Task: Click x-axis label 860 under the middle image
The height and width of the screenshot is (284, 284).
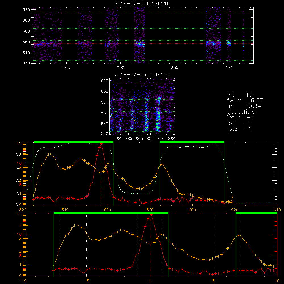Action: pyautogui.click(x=172, y=139)
